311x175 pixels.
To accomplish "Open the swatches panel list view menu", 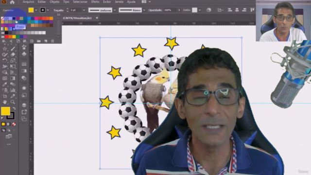I will click(59, 15).
